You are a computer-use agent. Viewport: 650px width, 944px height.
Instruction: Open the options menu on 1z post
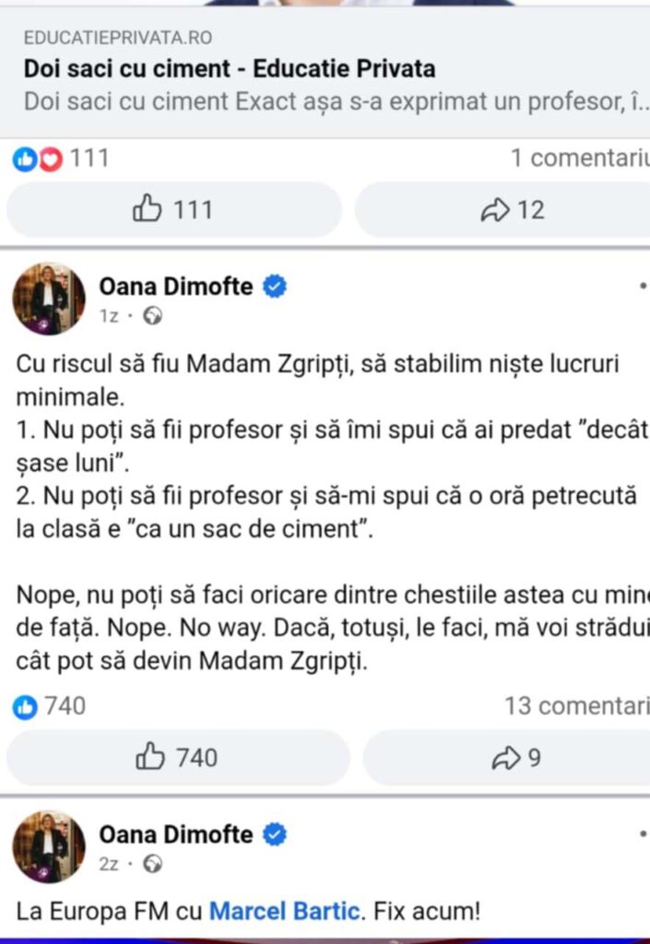pyautogui.click(x=643, y=287)
